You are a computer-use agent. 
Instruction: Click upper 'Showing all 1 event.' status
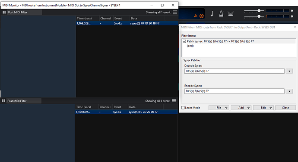159,12
